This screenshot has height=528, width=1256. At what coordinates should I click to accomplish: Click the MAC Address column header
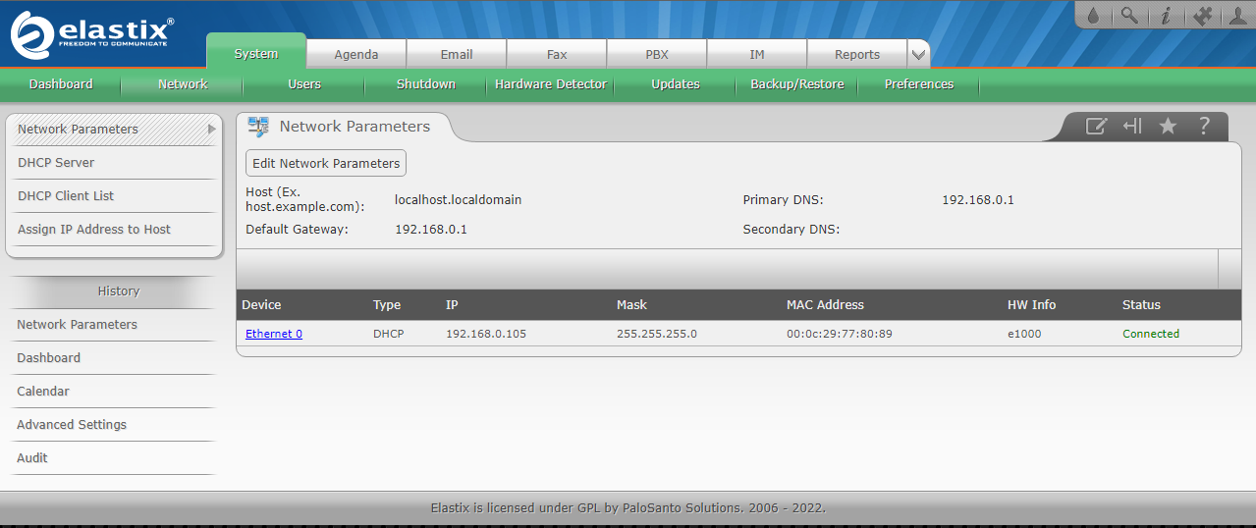[x=825, y=305]
